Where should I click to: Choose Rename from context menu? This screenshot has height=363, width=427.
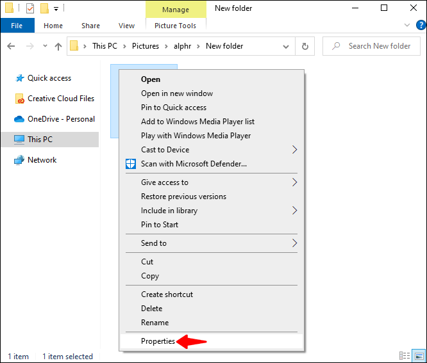click(212, 323)
